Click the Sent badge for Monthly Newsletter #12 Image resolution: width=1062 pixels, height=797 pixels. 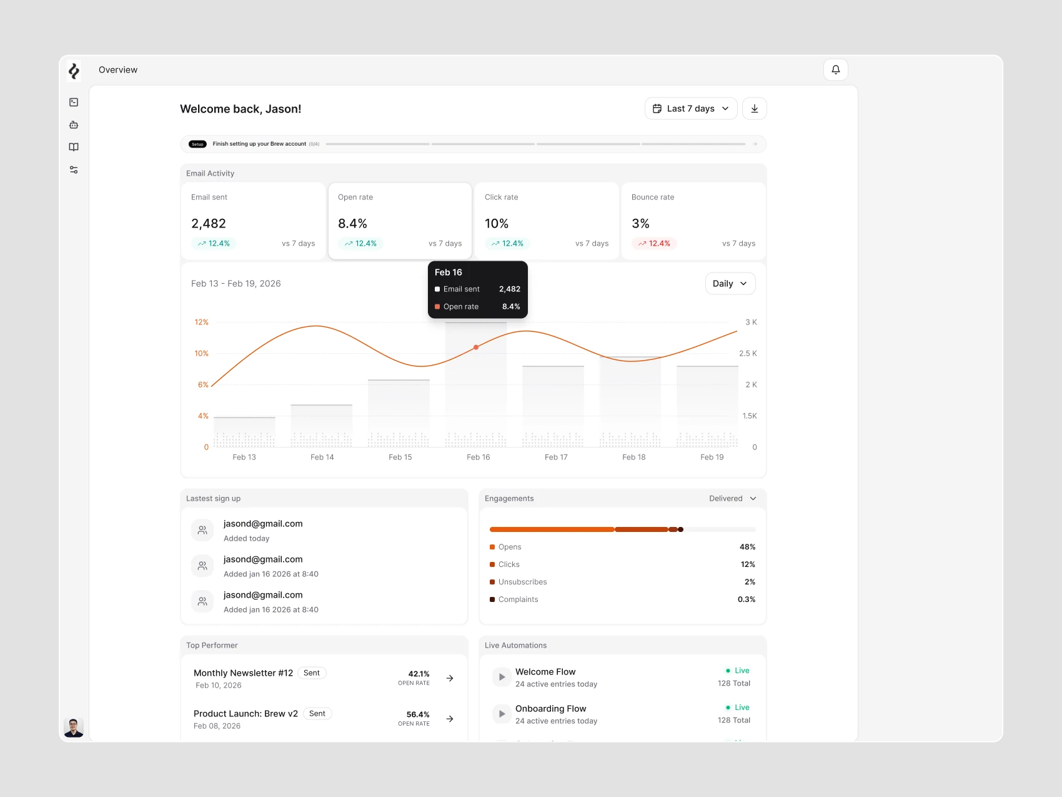coord(311,673)
